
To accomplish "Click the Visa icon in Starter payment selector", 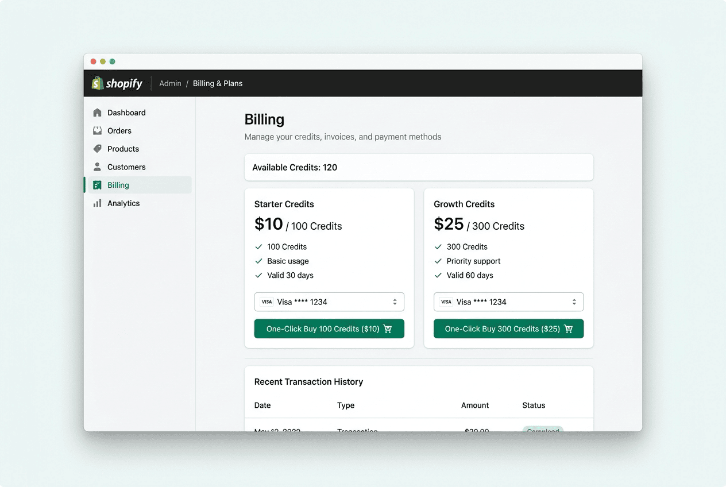I will [267, 302].
